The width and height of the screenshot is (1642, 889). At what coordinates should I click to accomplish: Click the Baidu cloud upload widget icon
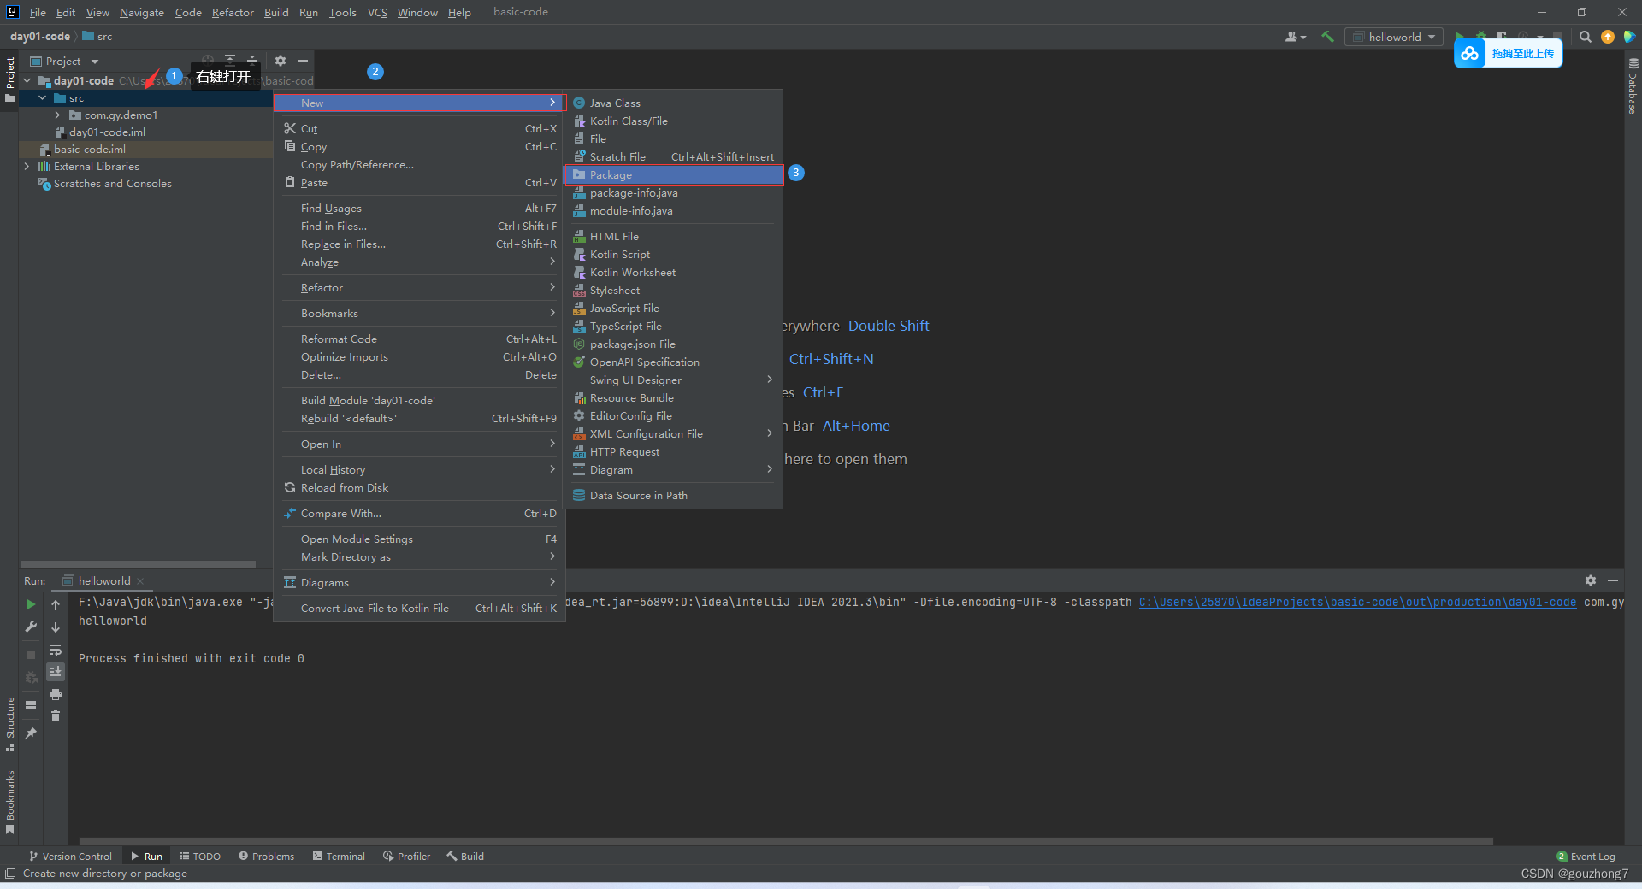click(x=1469, y=53)
